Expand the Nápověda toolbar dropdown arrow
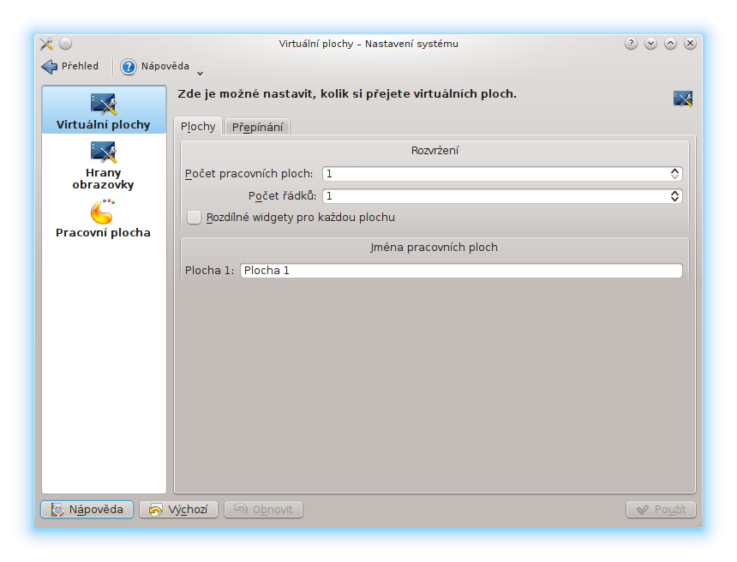This screenshot has width=737, height=562. (201, 74)
